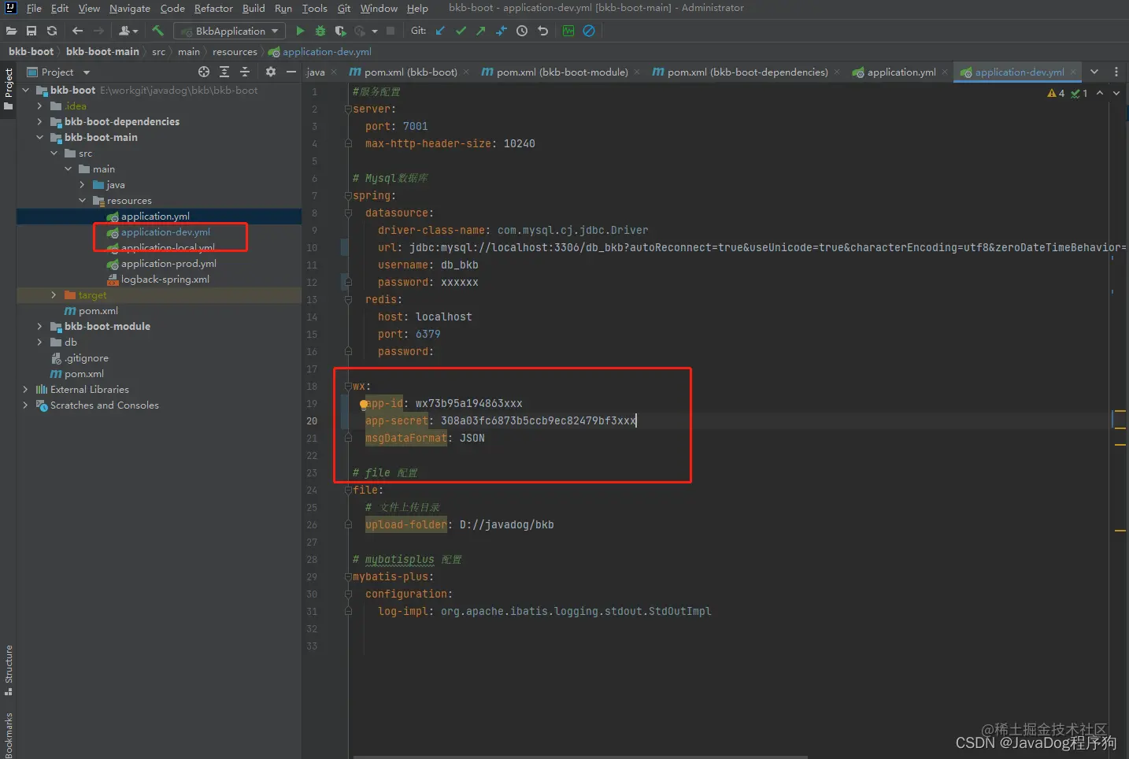
Task: Open user profile dropdown in toolbar
Action: [x=128, y=31]
